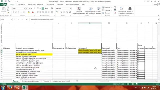Toggle Wrap Text

coord(52,8)
